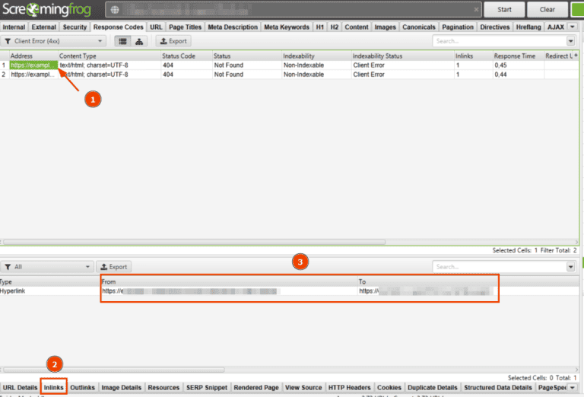Export the Inlinks data in lower panel
This screenshot has height=397, width=584.
tap(114, 267)
